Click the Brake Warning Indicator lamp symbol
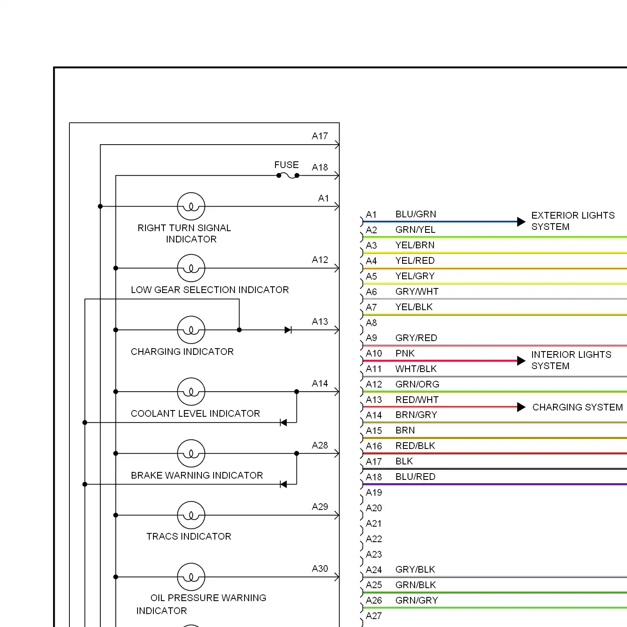 coord(191,454)
